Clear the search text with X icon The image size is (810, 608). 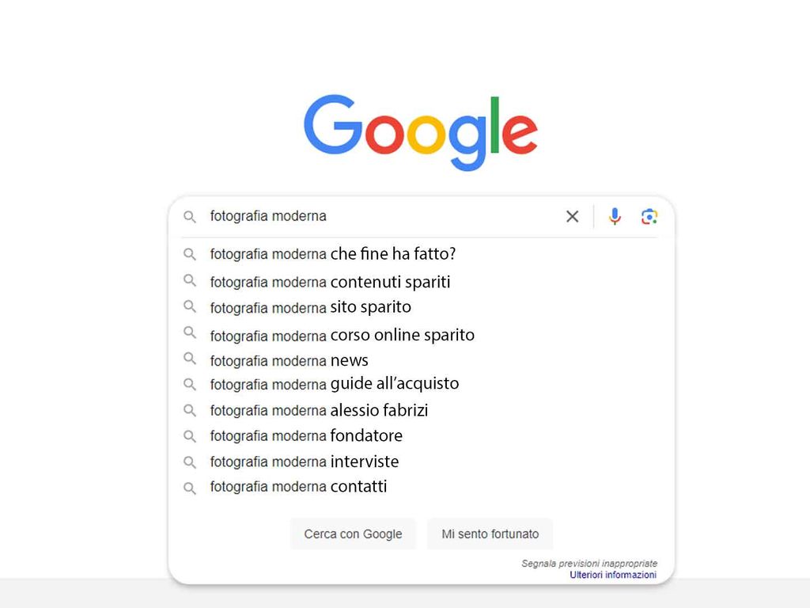coord(572,216)
